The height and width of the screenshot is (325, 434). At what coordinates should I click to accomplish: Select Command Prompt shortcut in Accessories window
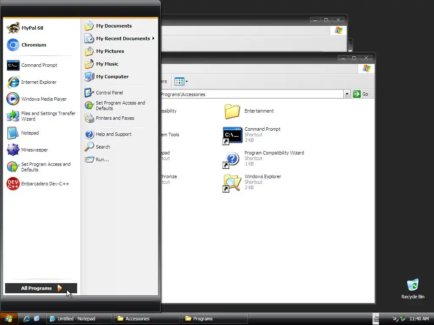pyautogui.click(x=251, y=135)
